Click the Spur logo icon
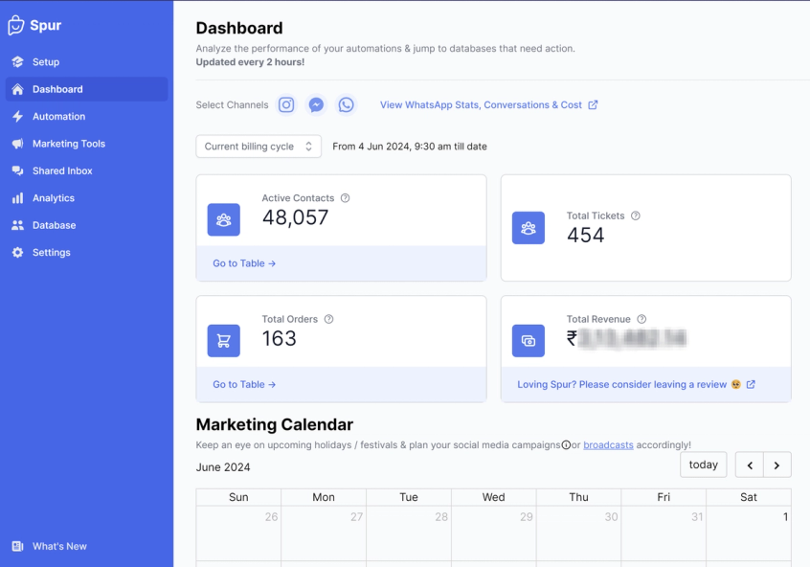 [x=16, y=25]
